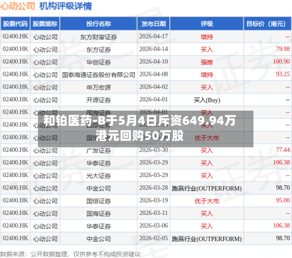Click the date 2026-03-06

coord(154,226)
